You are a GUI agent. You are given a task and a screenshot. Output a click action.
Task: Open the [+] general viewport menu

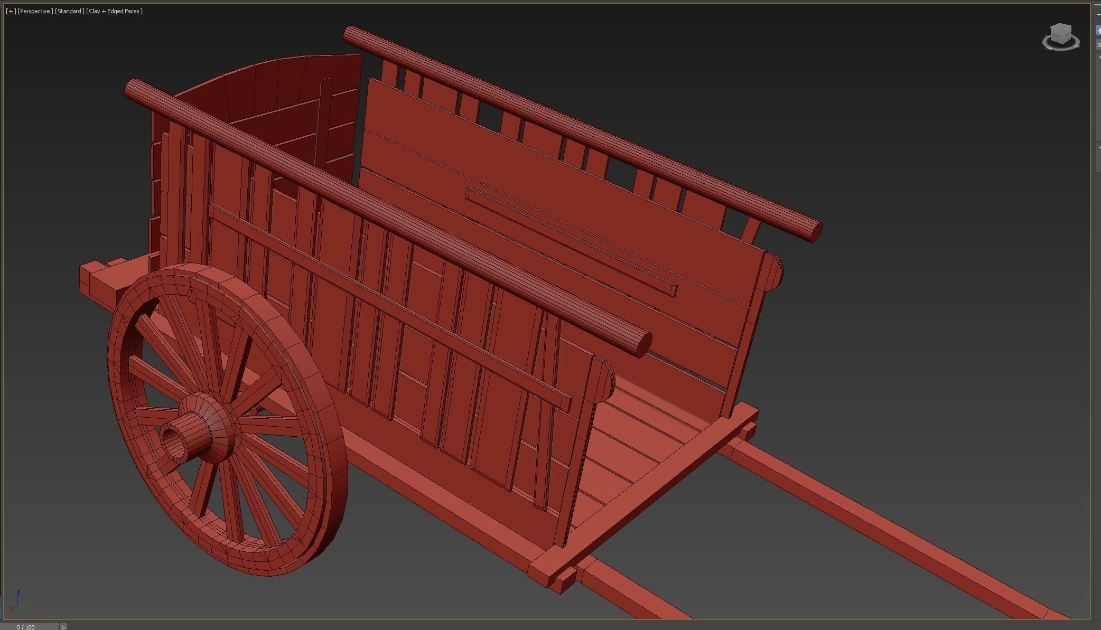pos(11,11)
